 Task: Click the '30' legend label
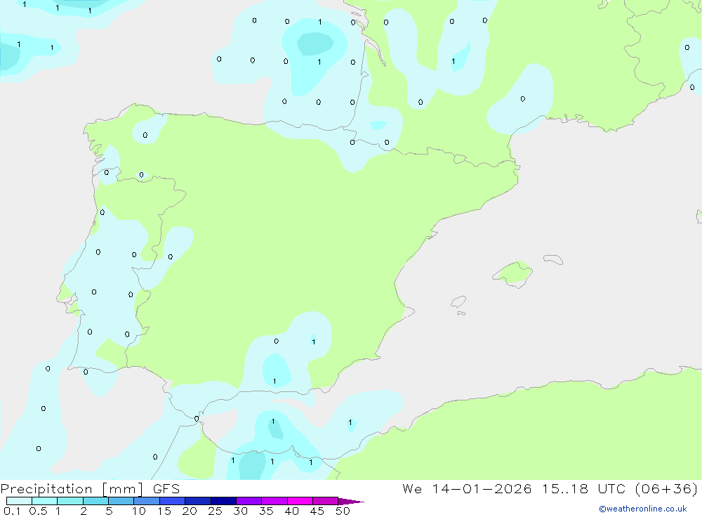tap(240, 511)
